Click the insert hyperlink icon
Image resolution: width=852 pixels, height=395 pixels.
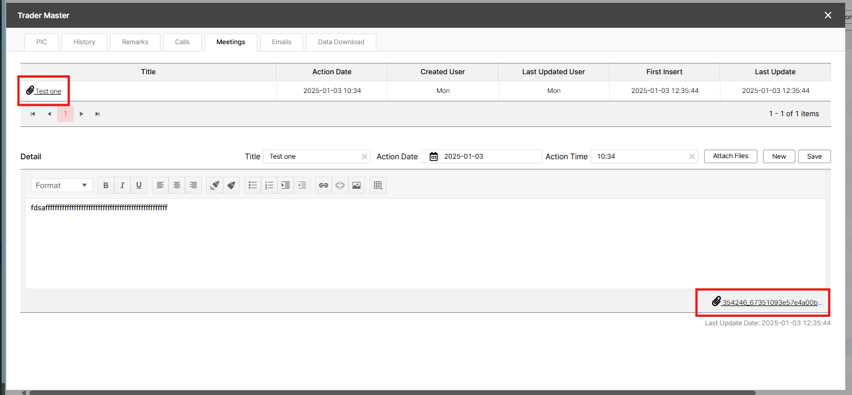(323, 185)
